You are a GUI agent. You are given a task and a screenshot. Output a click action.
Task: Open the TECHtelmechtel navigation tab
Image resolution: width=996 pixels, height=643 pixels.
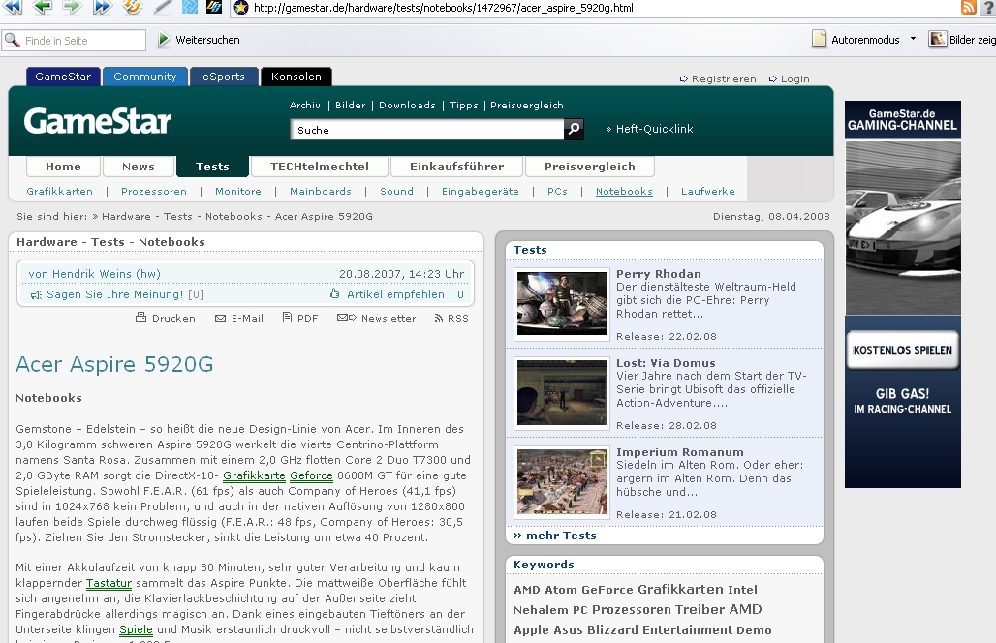click(x=320, y=167)
